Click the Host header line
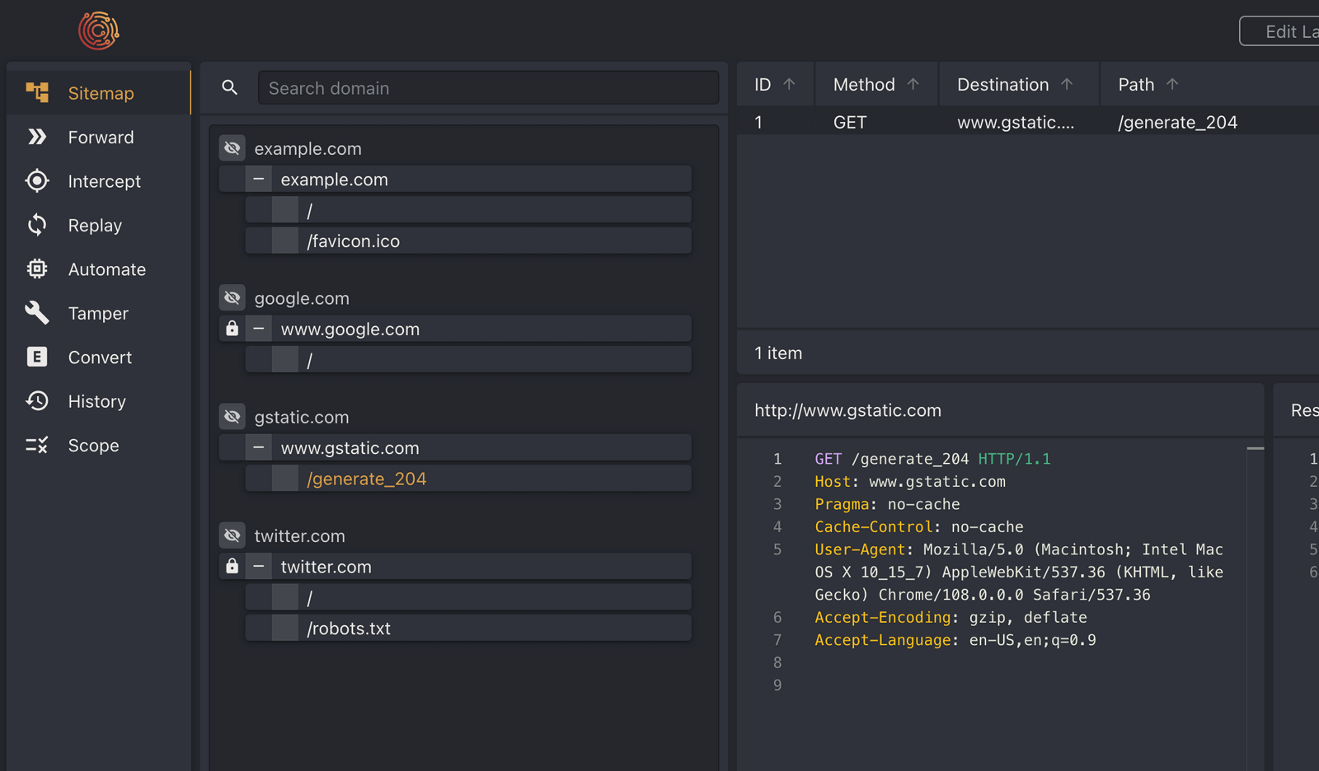 (910, 481)
